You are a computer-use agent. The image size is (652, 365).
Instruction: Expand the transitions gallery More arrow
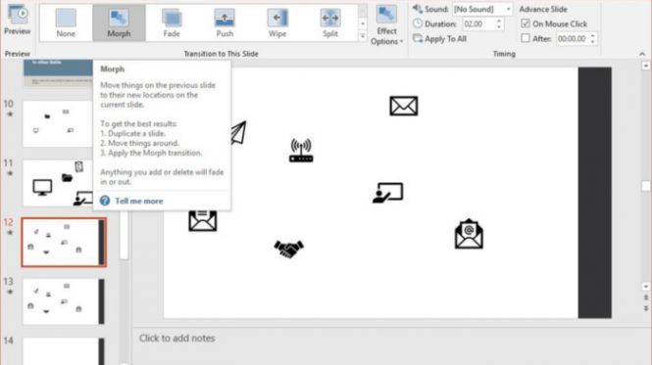coord(363,36)
